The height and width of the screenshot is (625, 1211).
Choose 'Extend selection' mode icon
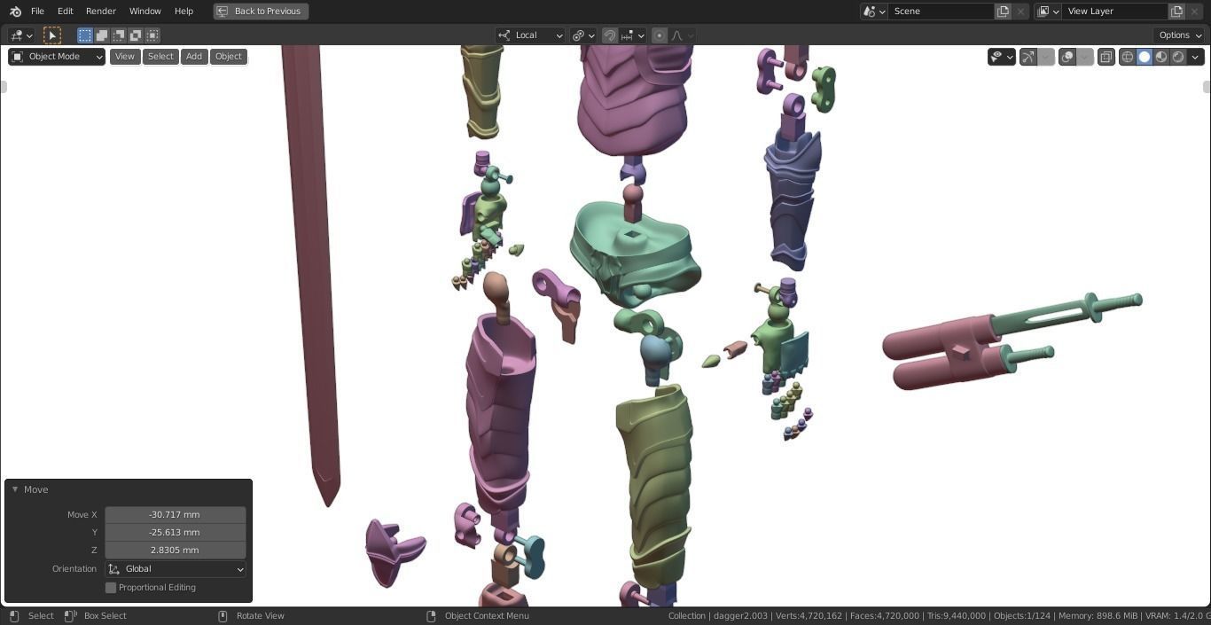102,35
